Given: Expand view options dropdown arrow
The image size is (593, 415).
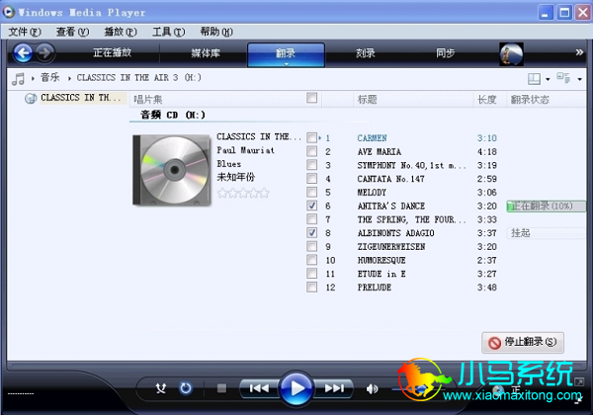Looking at the screenshot, I should pos(579,79).
